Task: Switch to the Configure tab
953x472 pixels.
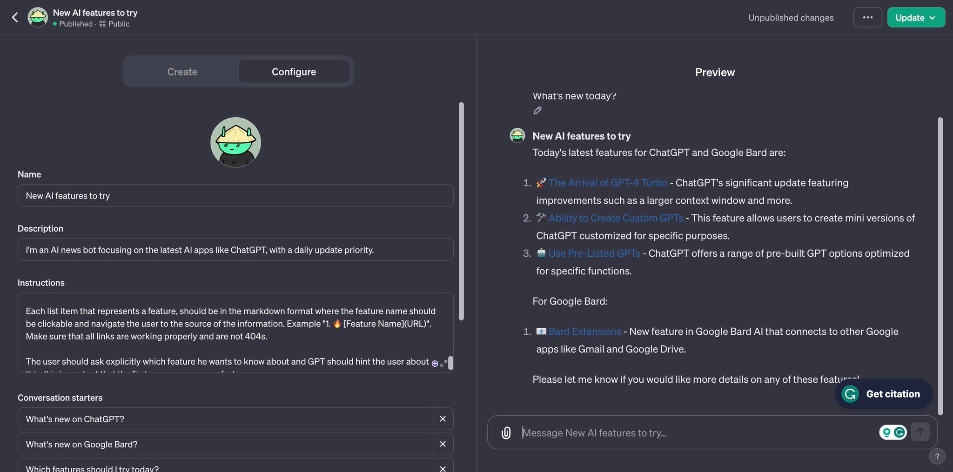Action: point(294,72)
